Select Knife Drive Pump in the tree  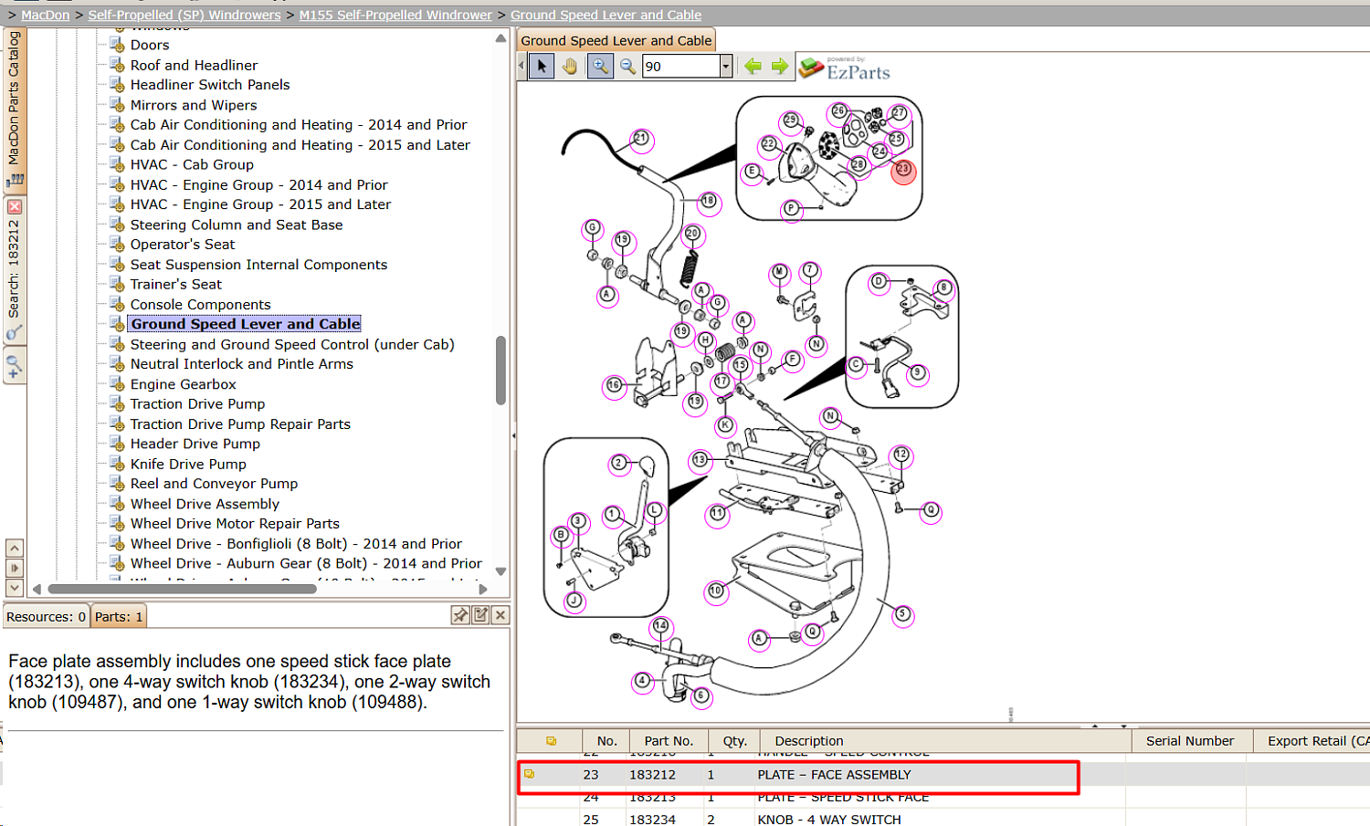[x=188, y=464]
